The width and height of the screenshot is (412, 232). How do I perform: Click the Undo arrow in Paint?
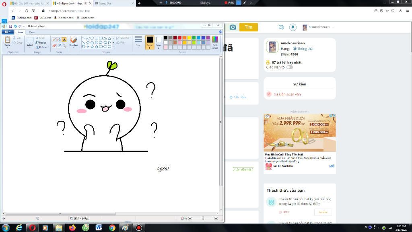[x=15, y=26]
